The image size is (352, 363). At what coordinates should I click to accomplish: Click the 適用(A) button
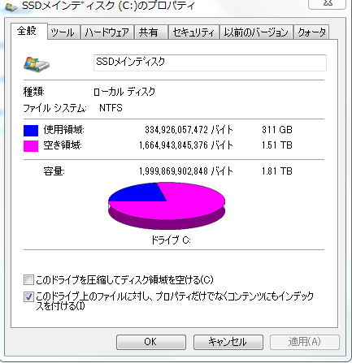pyautogui.click(x=305, y=342)
